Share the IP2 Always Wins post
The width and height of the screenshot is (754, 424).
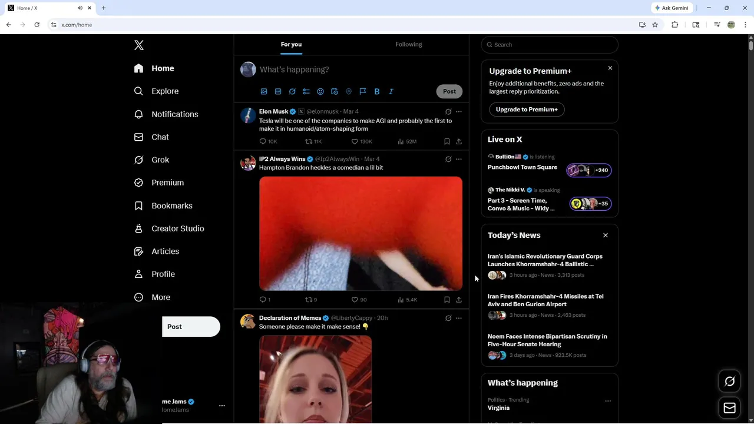point(459,300)
